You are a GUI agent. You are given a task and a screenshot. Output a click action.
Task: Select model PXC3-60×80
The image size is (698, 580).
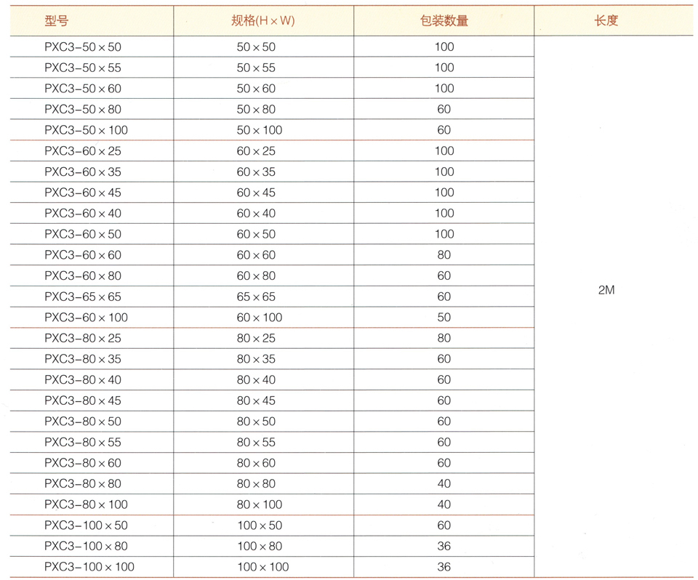83,275
